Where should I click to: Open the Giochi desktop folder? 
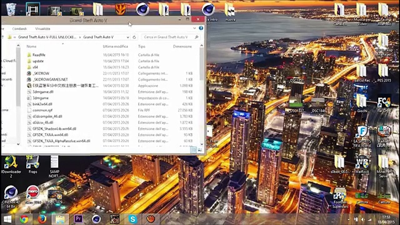[x=362, y=104]
